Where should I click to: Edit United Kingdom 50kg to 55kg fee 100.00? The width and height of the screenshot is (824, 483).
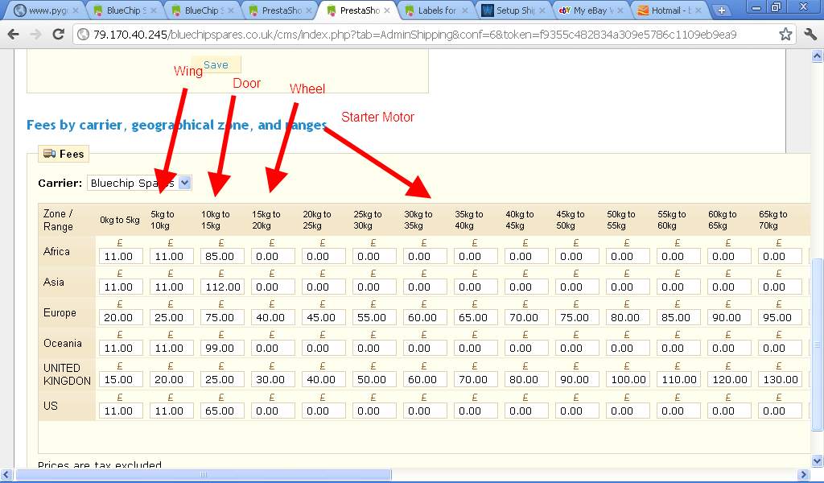[x=628, y=379]
